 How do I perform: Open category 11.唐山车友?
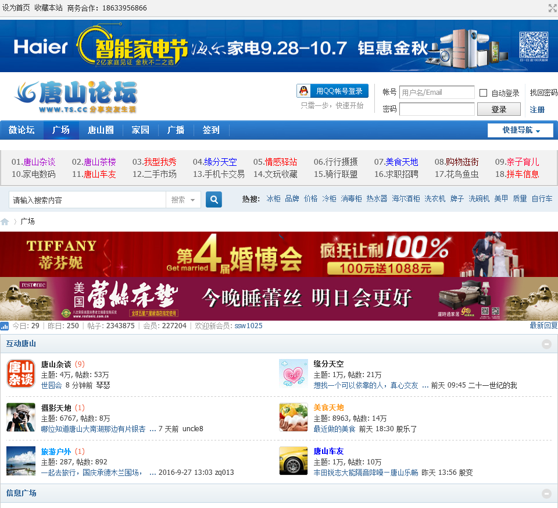94,174
